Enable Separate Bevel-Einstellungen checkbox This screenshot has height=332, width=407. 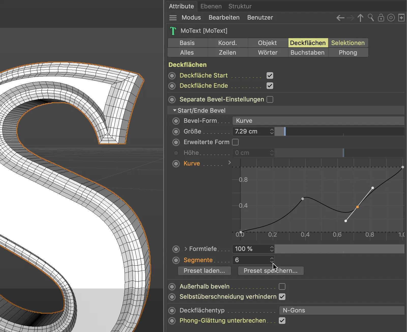[270, 99]
